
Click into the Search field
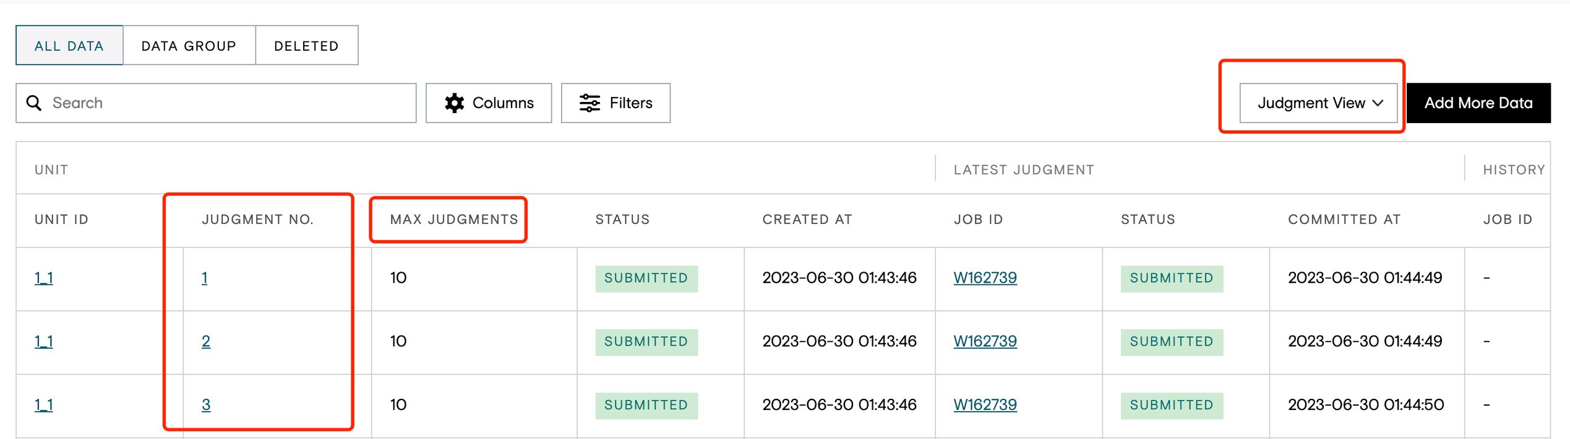tap(216, 103)
